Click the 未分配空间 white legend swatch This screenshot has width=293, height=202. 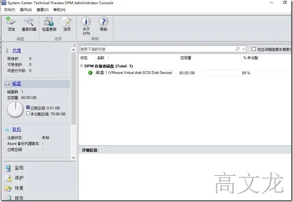(x=28, y=113)
